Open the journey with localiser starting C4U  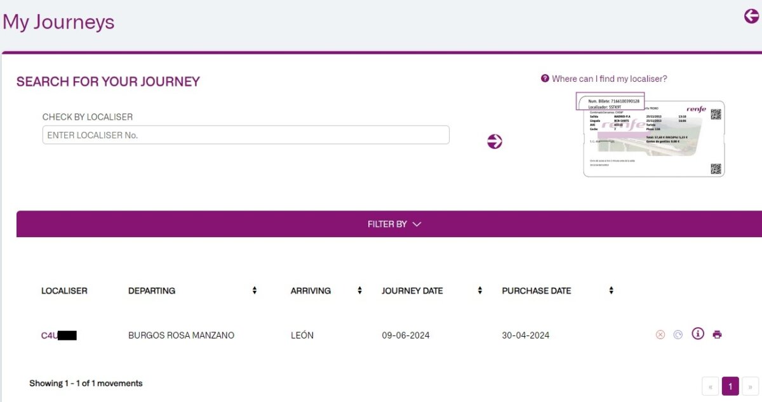58,335
